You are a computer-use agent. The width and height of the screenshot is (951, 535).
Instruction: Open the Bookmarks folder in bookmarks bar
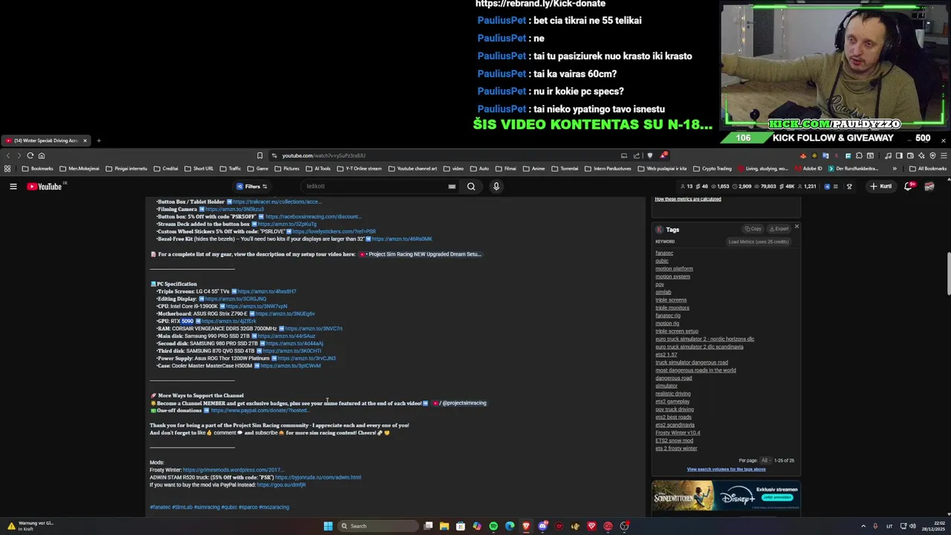37,169
